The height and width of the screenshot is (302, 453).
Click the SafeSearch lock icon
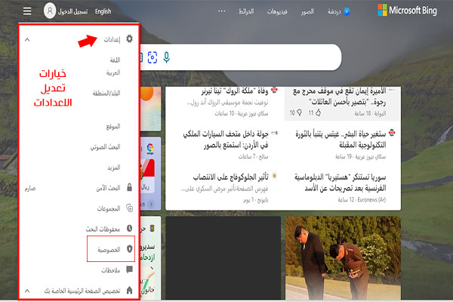point(129,186)
